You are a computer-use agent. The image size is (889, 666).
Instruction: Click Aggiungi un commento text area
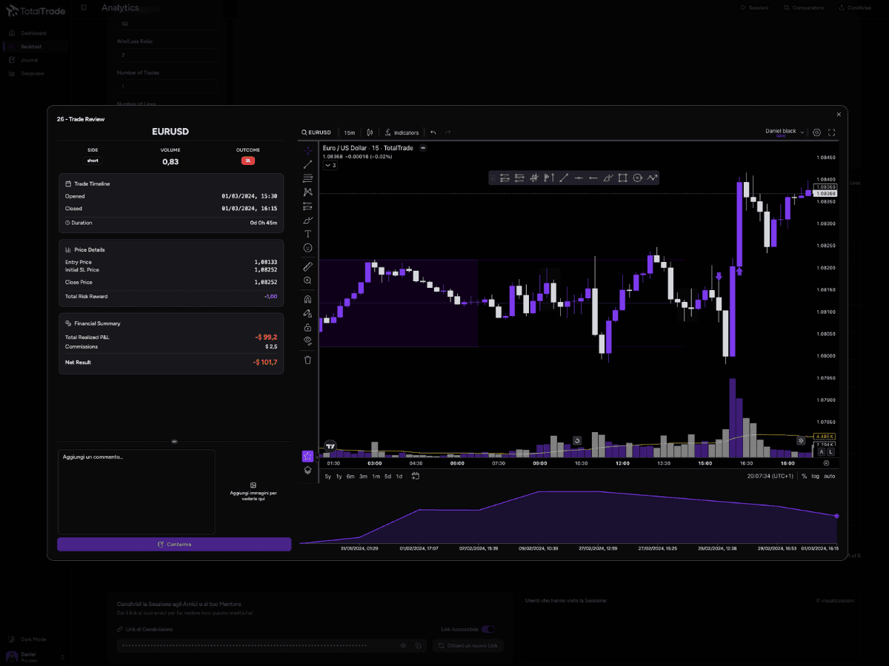136,491
